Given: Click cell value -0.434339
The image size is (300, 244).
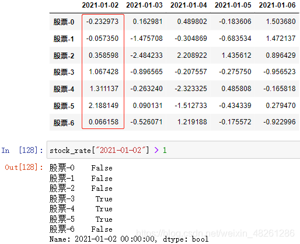Looking at the screenshot, I should tap(235, 106).
